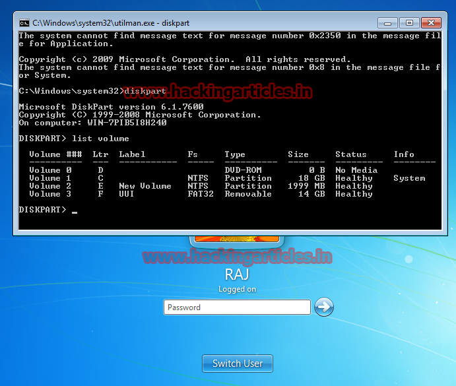Click the 'UUI' label cell
This screenshot has height=386, width=456.
coord(127,194)
